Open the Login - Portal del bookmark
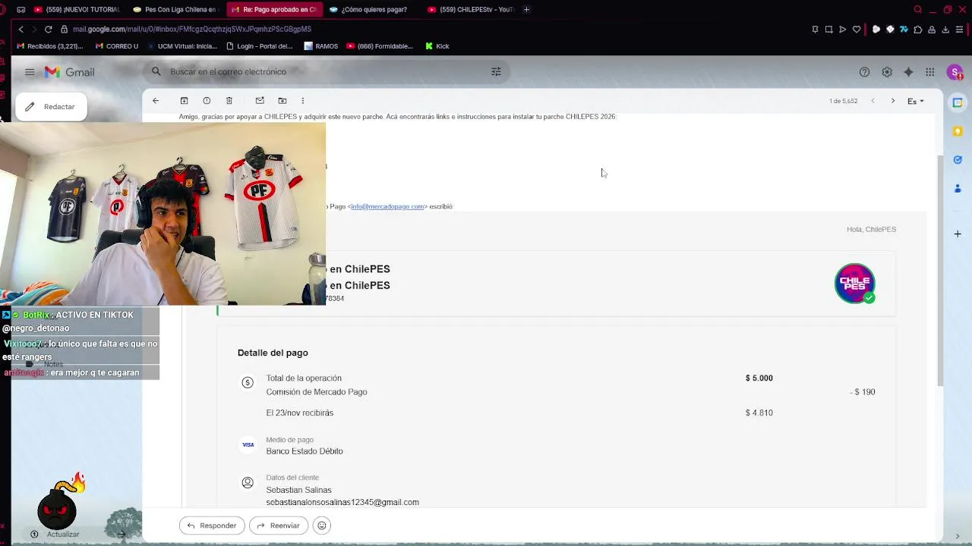 click(259, 46)
